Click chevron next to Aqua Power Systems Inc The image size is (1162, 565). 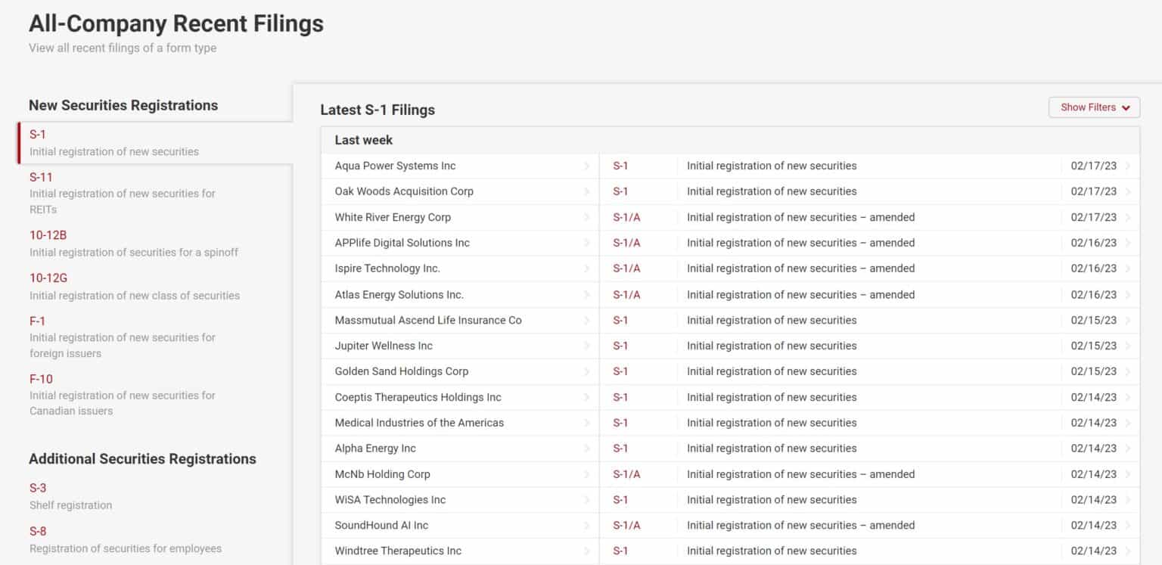click(x=587, y=166)
